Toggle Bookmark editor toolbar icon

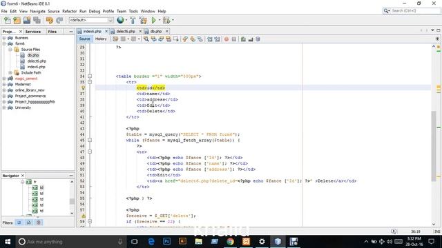click(x=200, y=39)
